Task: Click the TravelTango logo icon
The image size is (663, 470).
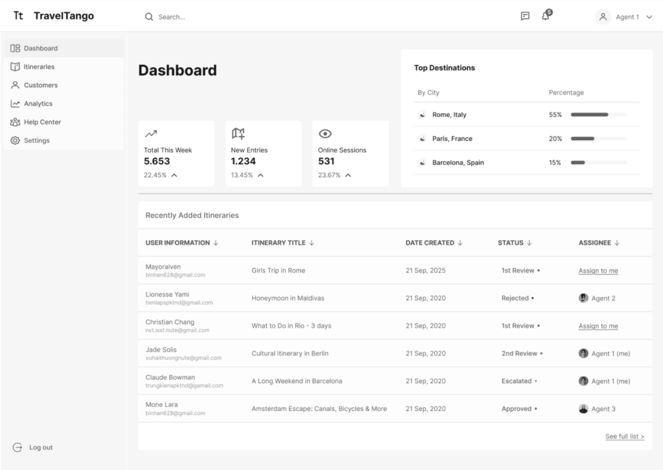Action: pos(19,16)
